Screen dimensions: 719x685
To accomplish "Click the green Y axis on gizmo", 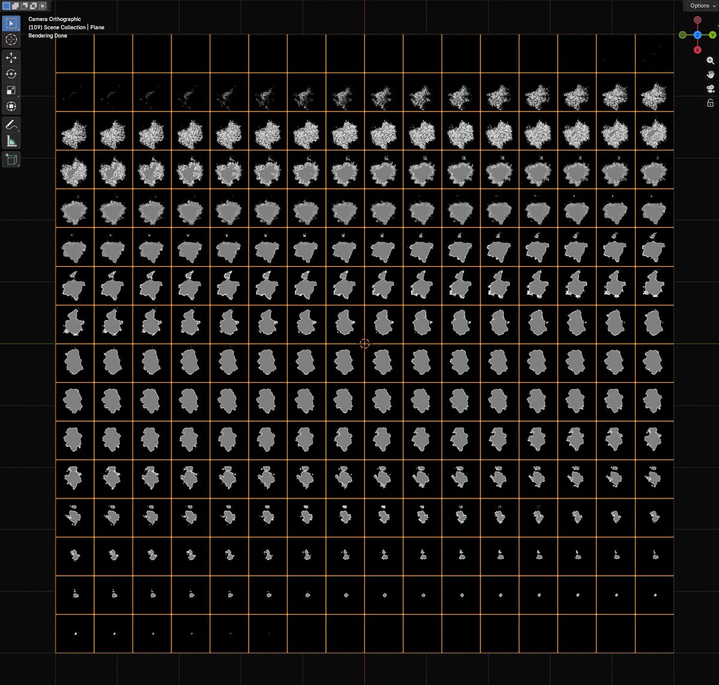I will click(x=713, y=35).
